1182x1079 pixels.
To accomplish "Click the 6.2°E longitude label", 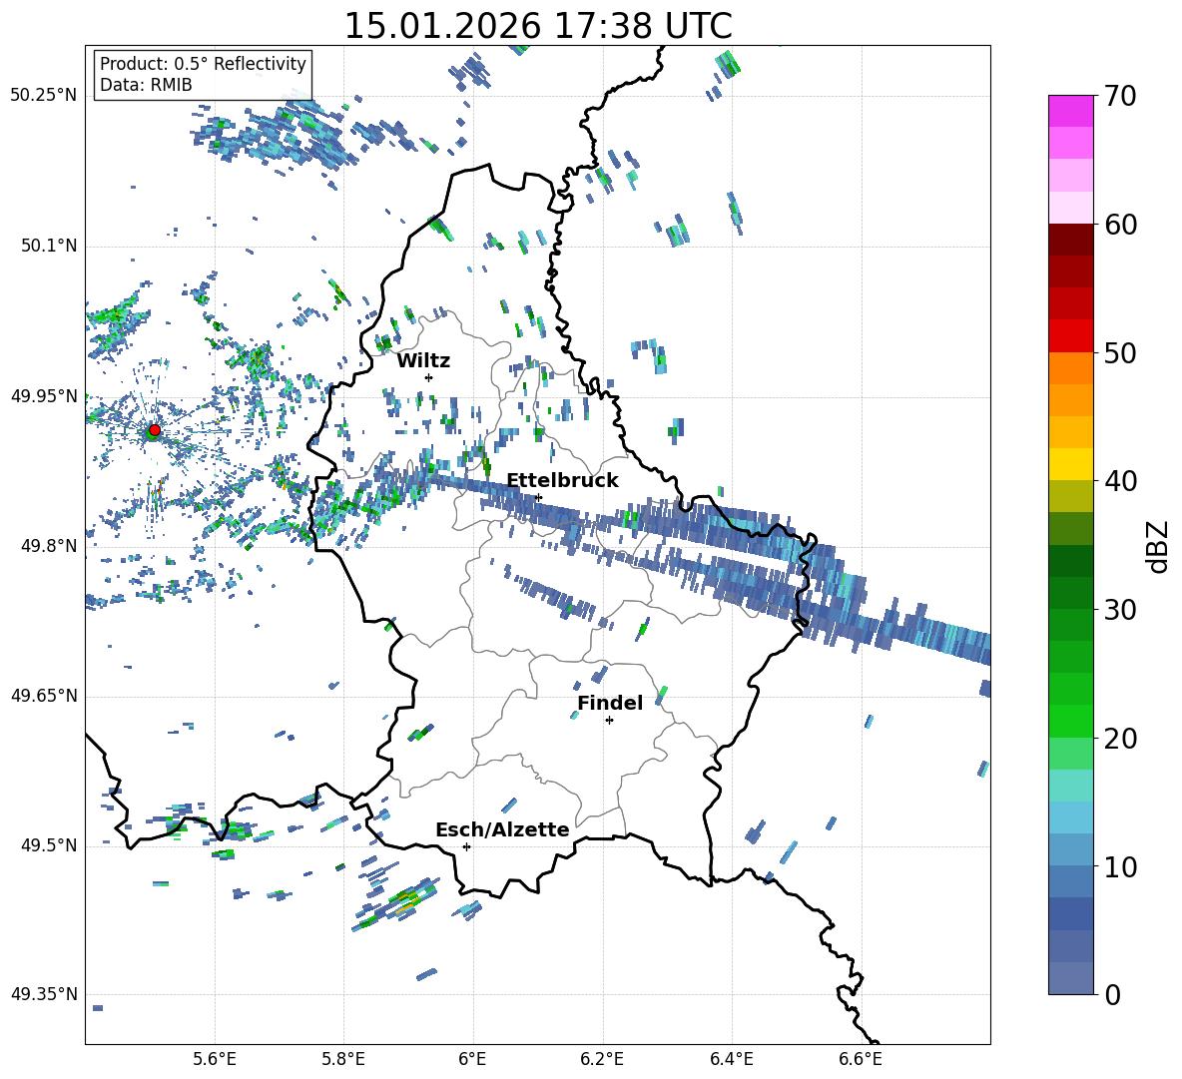I will point(602,1059).
